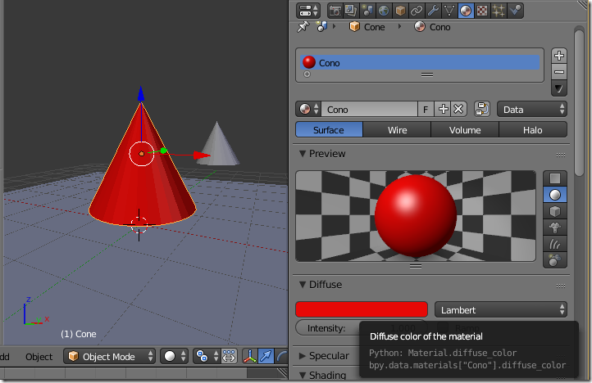Select the Cono material slot in list

pos(420,62)
